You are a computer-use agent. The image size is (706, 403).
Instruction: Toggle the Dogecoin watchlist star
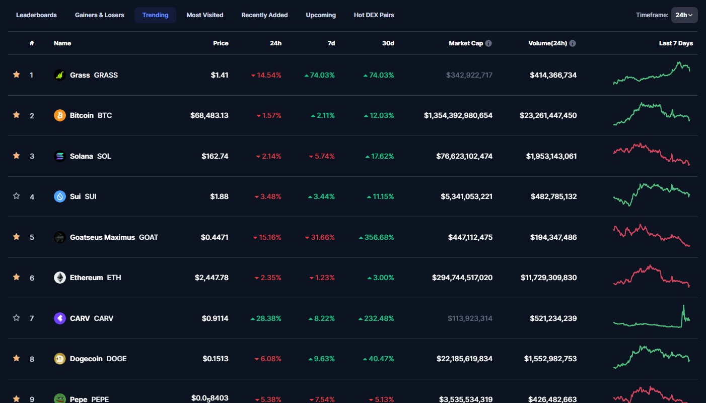pyautogui.click(x=16, y=358)
